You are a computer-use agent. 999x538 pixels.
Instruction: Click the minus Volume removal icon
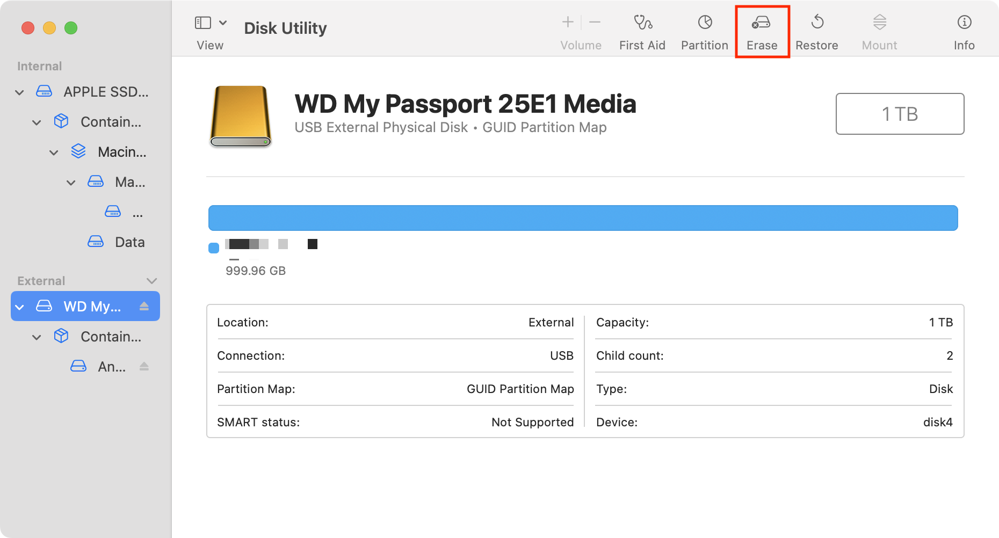tap(595, 22)
